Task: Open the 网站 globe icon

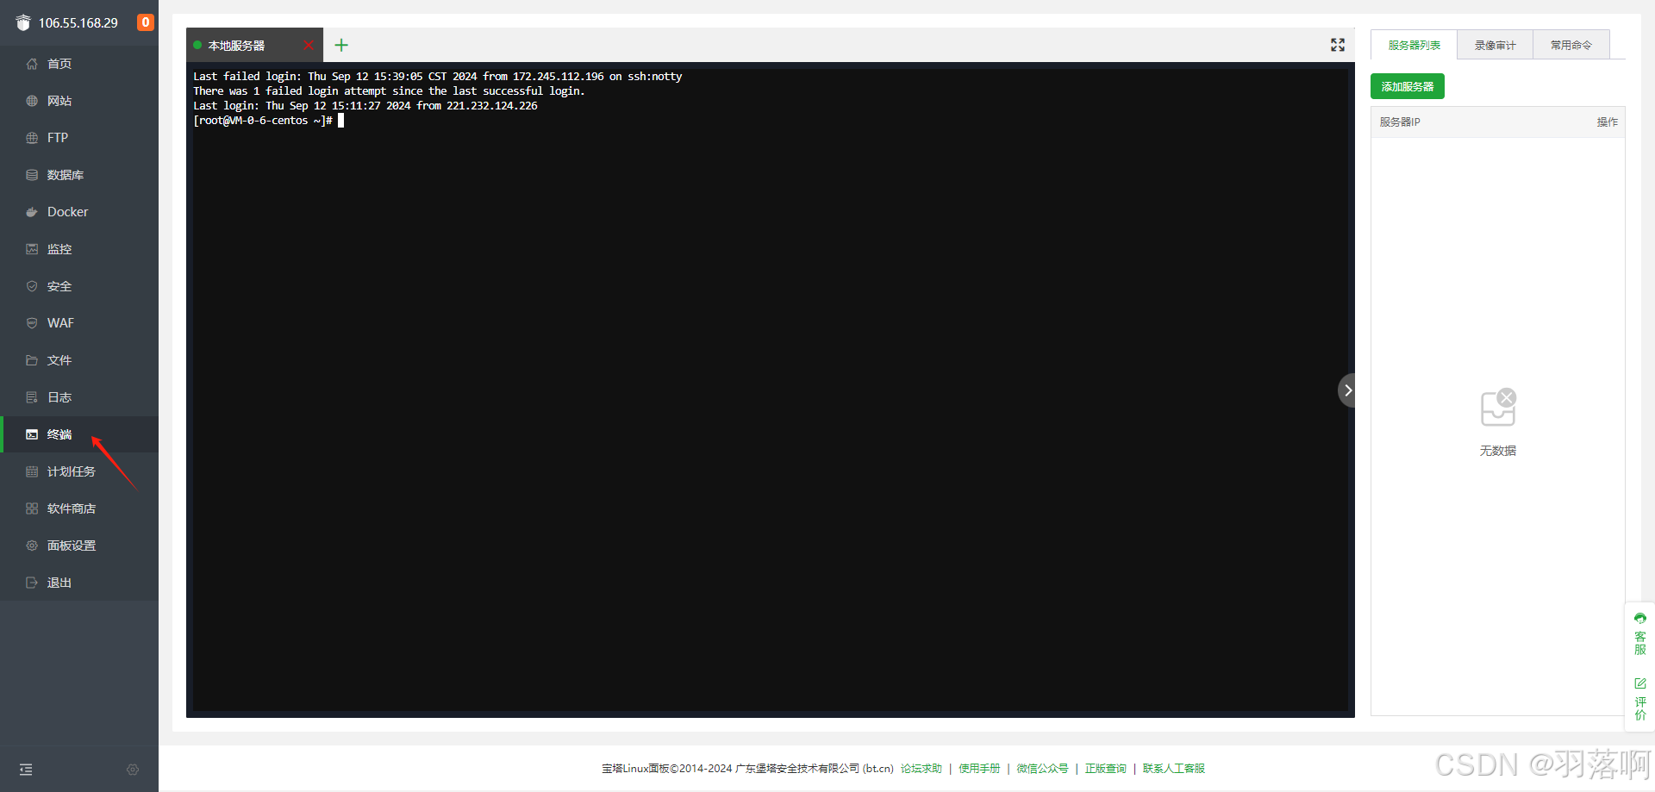Action: point(32,101)
